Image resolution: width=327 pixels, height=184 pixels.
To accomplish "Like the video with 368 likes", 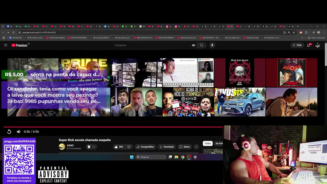I will coord(119,147).
